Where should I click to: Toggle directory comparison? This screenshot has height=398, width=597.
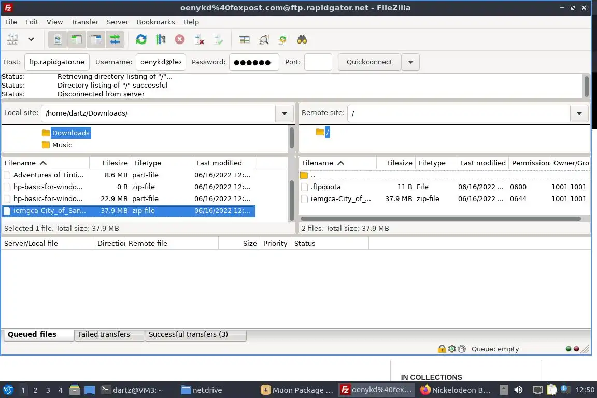point(264,39)
